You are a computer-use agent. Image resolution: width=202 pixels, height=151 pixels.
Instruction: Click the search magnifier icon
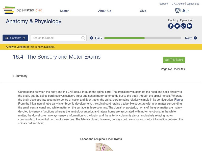coord(83,38)
